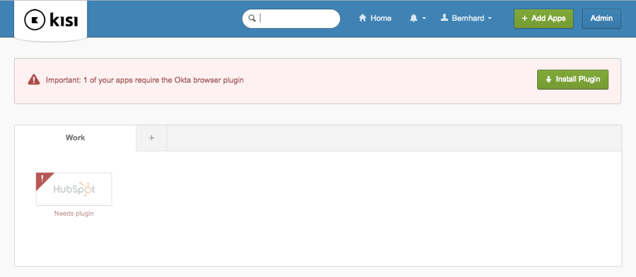Open the HubSpot app tile
The width and height of the screenshot is (636, 277).
74,189
